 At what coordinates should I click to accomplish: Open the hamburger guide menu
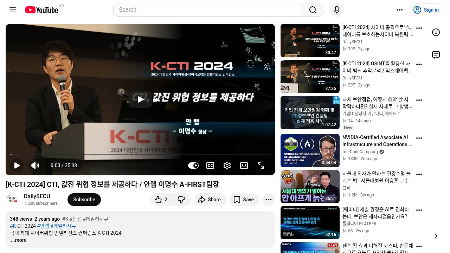pyautogui.click(x=13, y=10)
